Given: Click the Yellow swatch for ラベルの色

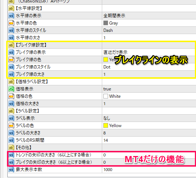Looking at the screenshot, I should (106, 126).
